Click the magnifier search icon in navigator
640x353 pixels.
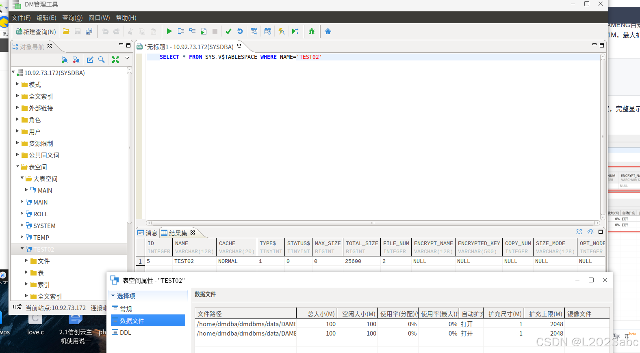click(x=102, y=60)
